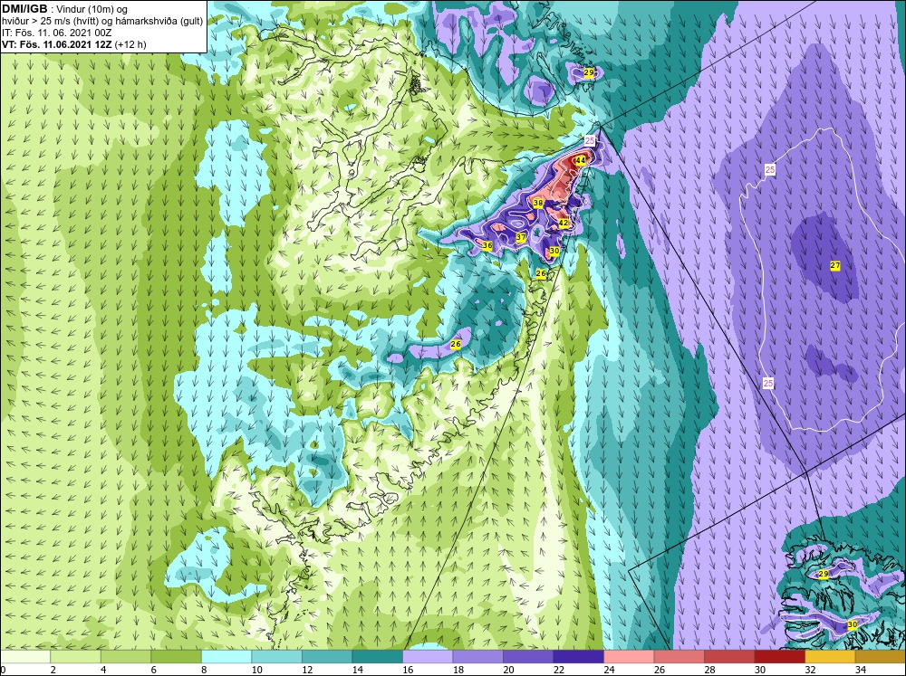Click the lower 25 label on the ocean contour

(x=768, y=383)
